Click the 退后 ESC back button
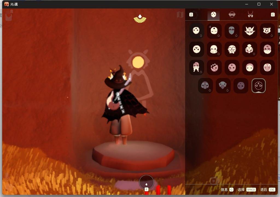Viewport: 280px width, 197px height. pyautogui.click(x=268, y=190)
